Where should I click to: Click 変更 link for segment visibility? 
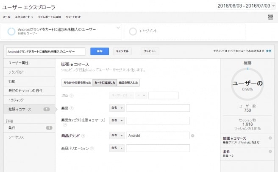click(x=269, y=51)
